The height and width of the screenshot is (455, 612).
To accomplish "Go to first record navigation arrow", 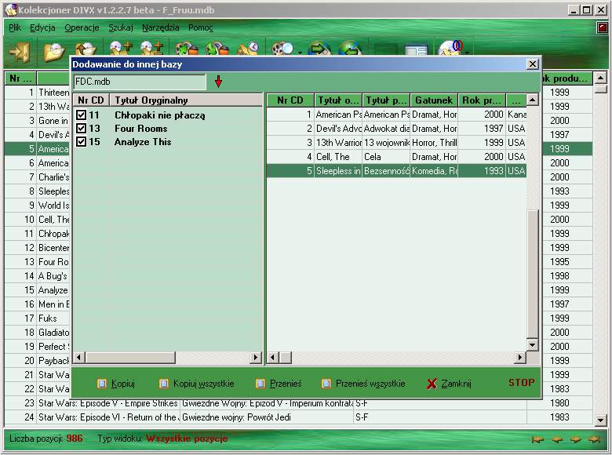I will [539, 439].
